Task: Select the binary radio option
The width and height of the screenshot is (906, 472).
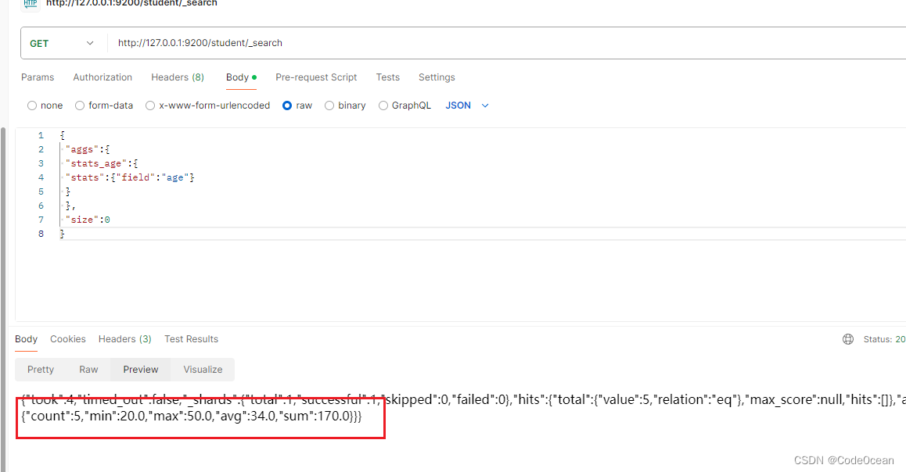Action: pyautogui.click(x=329, y=105)
